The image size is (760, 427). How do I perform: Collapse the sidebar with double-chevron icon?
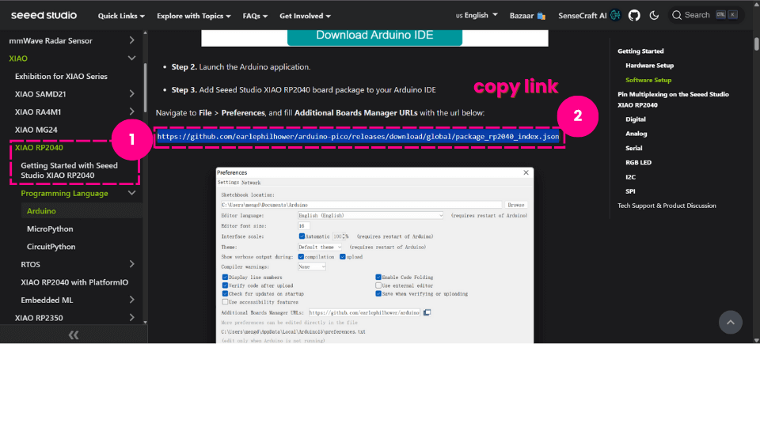click(73, 335)
